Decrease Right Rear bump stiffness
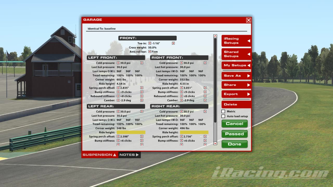The height and width of the screenshot is (187, 333). point(181,141)
